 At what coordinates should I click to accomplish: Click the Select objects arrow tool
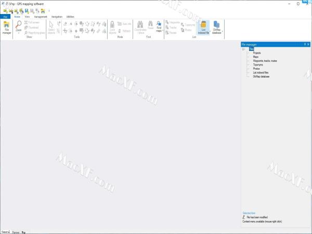coord(51,26)
